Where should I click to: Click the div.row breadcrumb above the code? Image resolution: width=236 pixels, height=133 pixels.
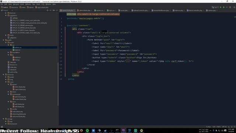coord(71,14)
